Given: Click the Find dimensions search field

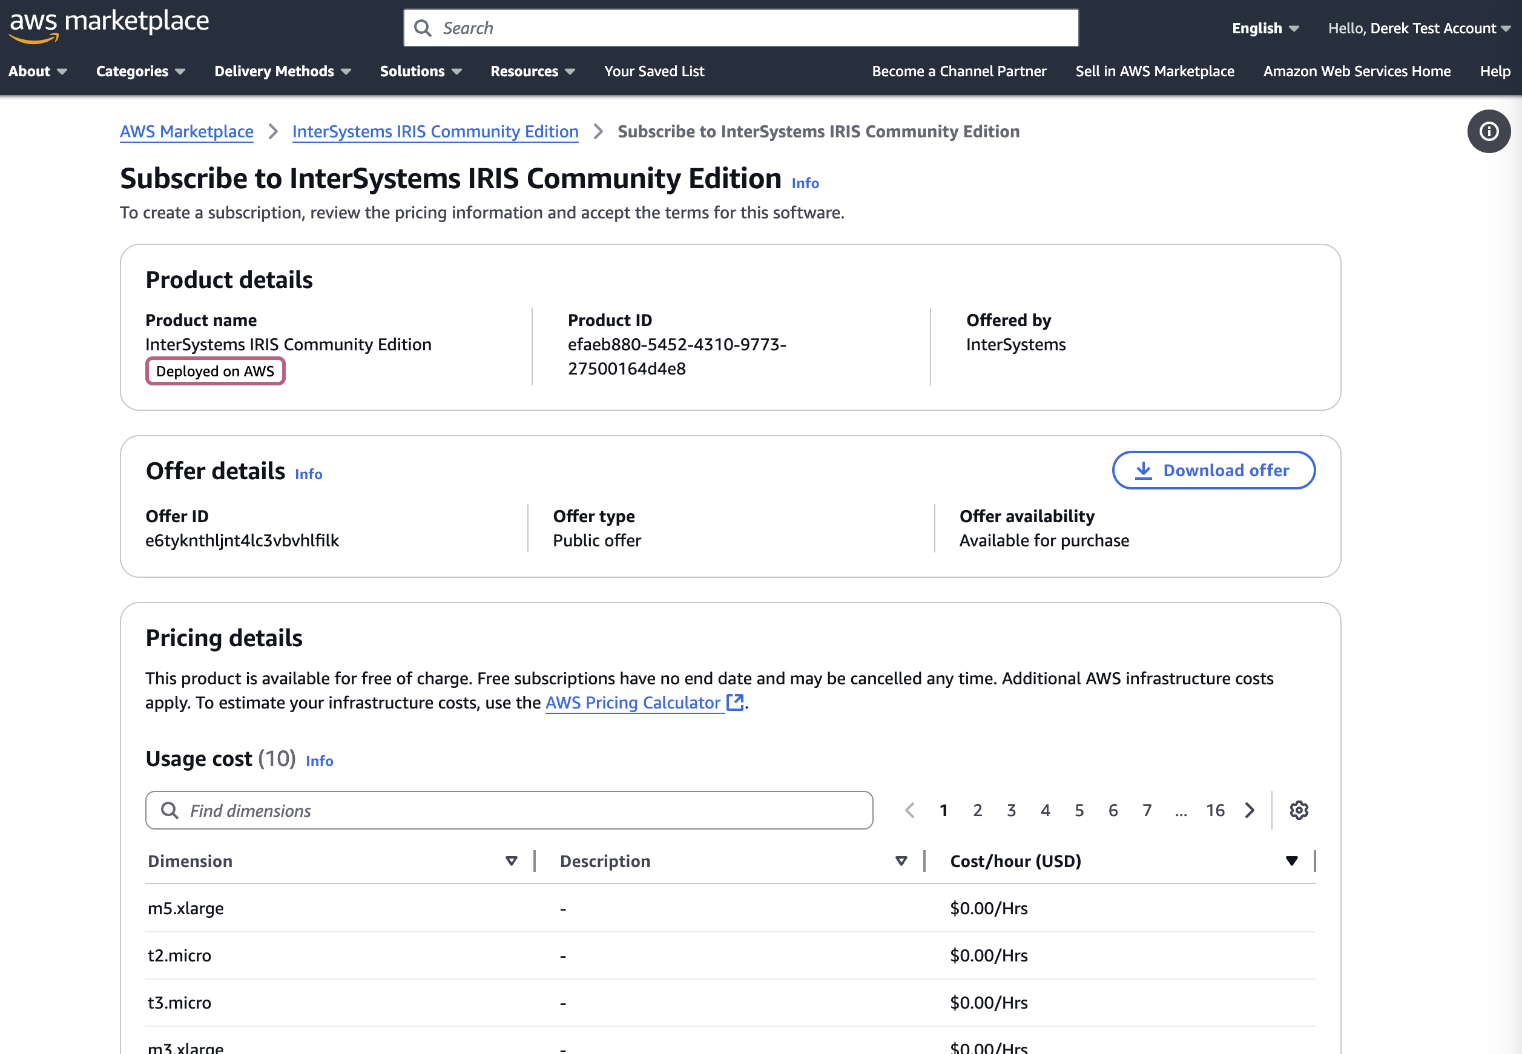Looking at the screenshot, I should pos(509,810).
